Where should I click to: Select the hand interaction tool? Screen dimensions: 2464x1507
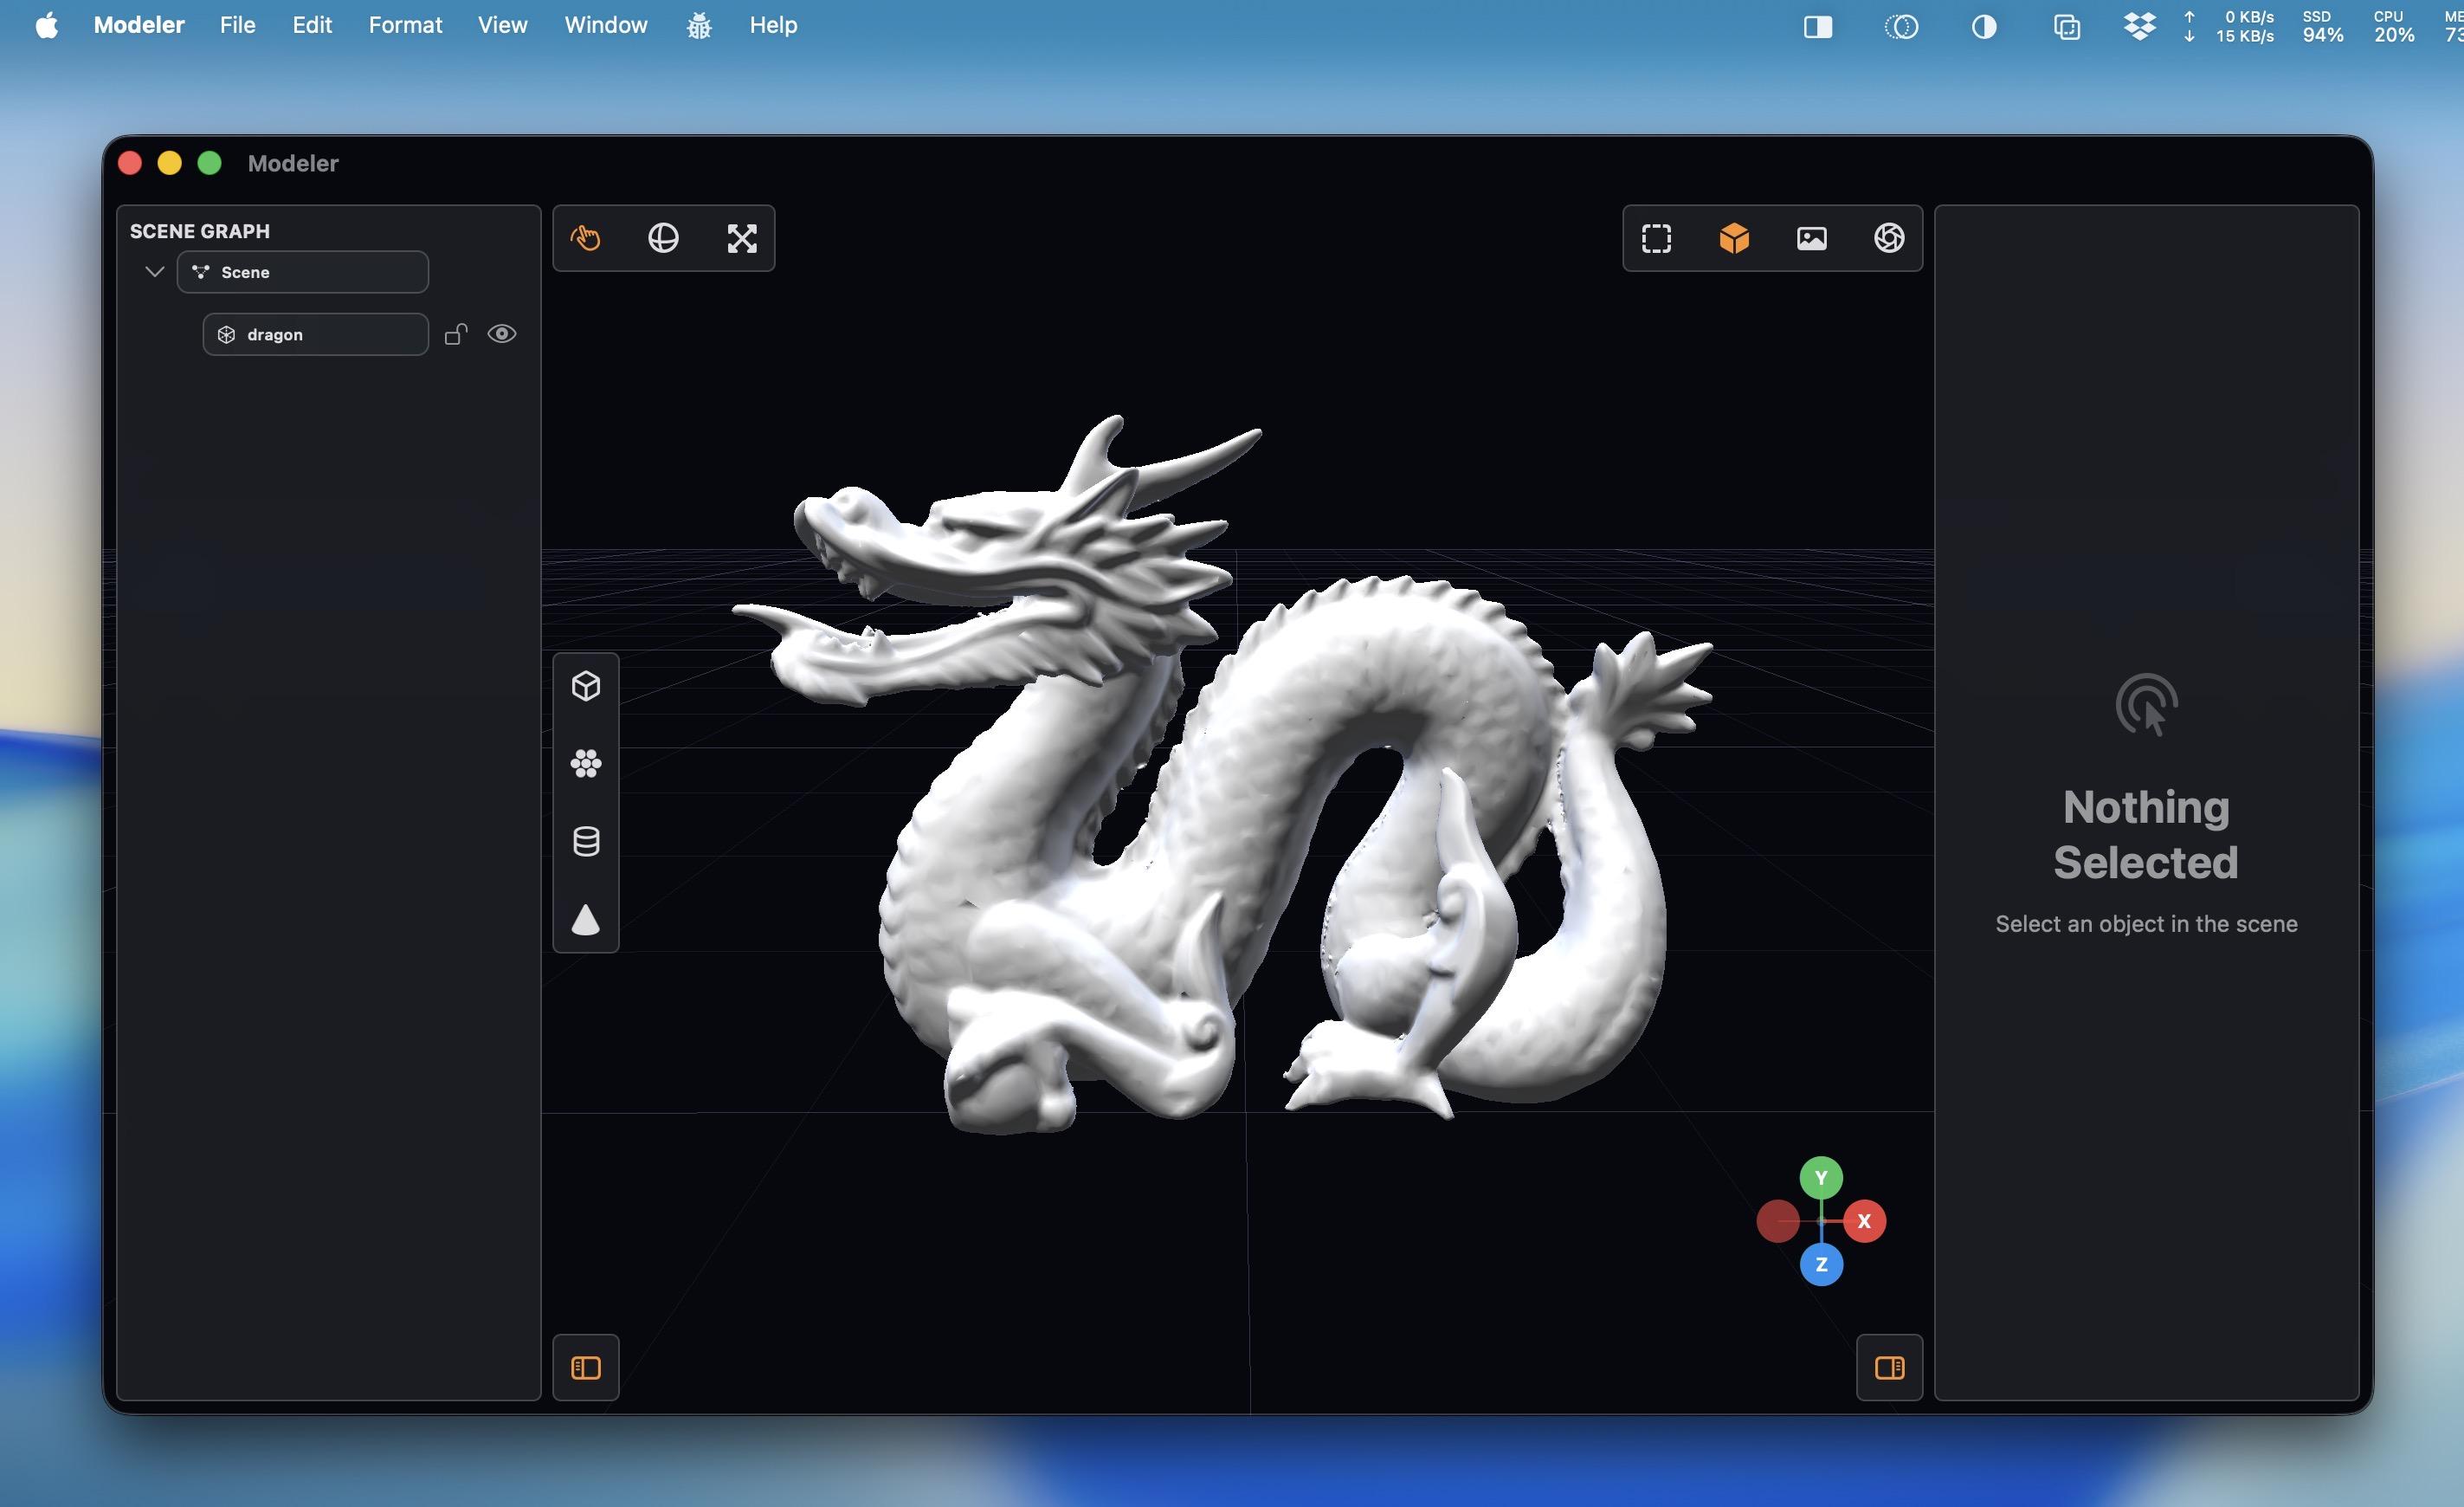point(586,238)
